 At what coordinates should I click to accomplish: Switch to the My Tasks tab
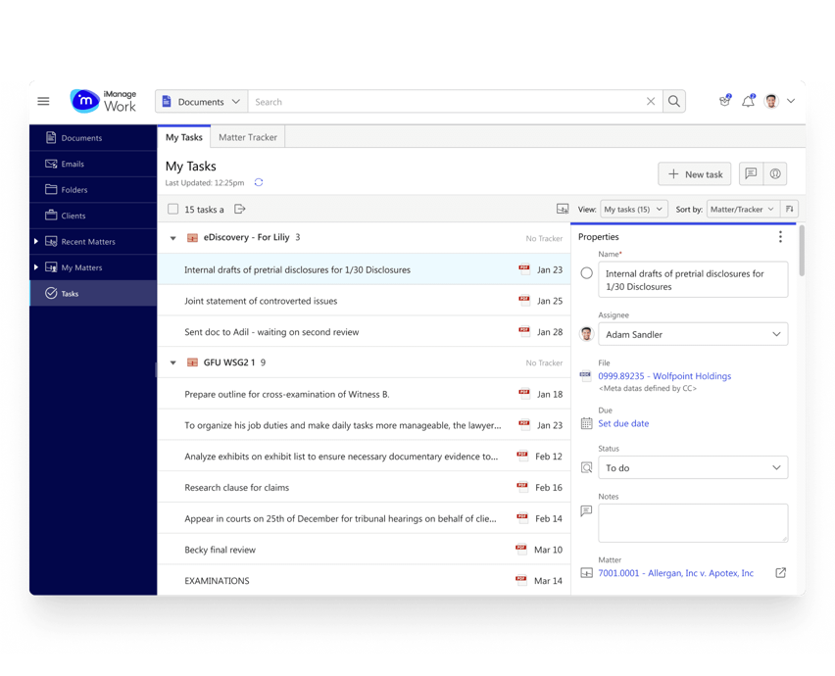pos(183,137)
